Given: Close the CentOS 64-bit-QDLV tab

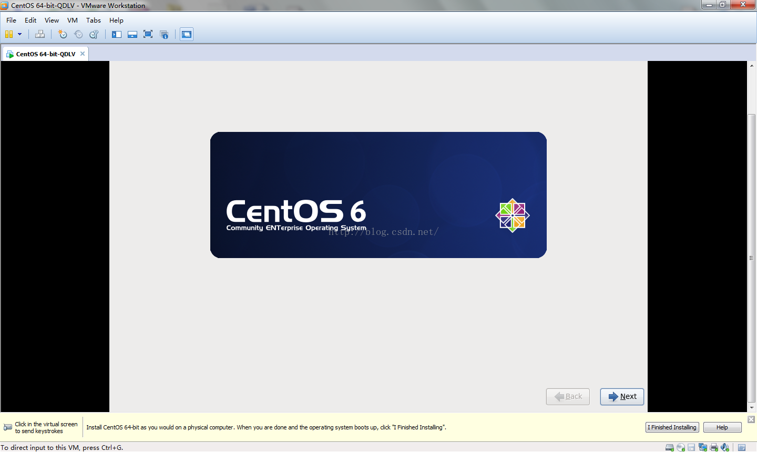Looking at the screenshot, I should pyautogui.click(x=83, y=54).
